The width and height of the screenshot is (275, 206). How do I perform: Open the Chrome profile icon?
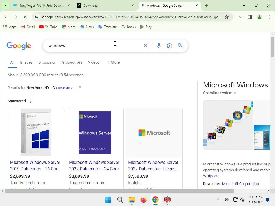pos(259,17)
